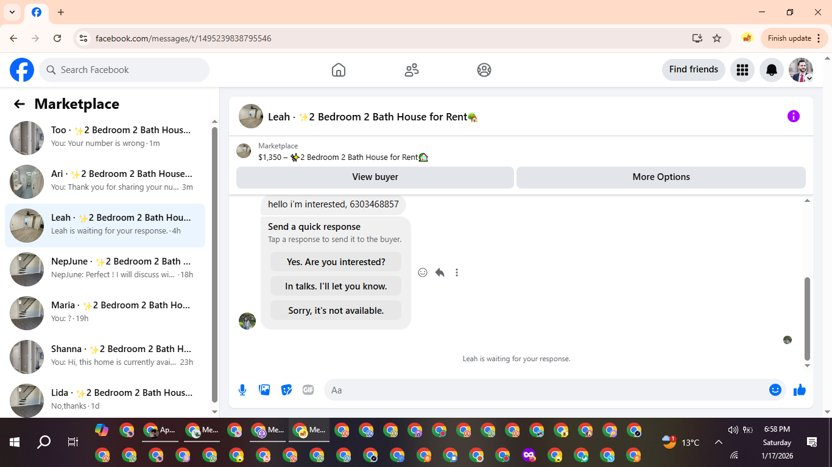The height and width of the screenshot is (467, 832).
Task: Open the conversation with NepJune
Action: 105,269
